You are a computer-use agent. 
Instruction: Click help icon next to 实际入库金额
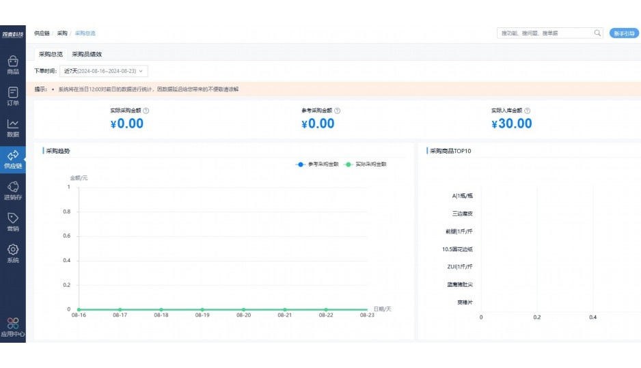pos(527,111)
